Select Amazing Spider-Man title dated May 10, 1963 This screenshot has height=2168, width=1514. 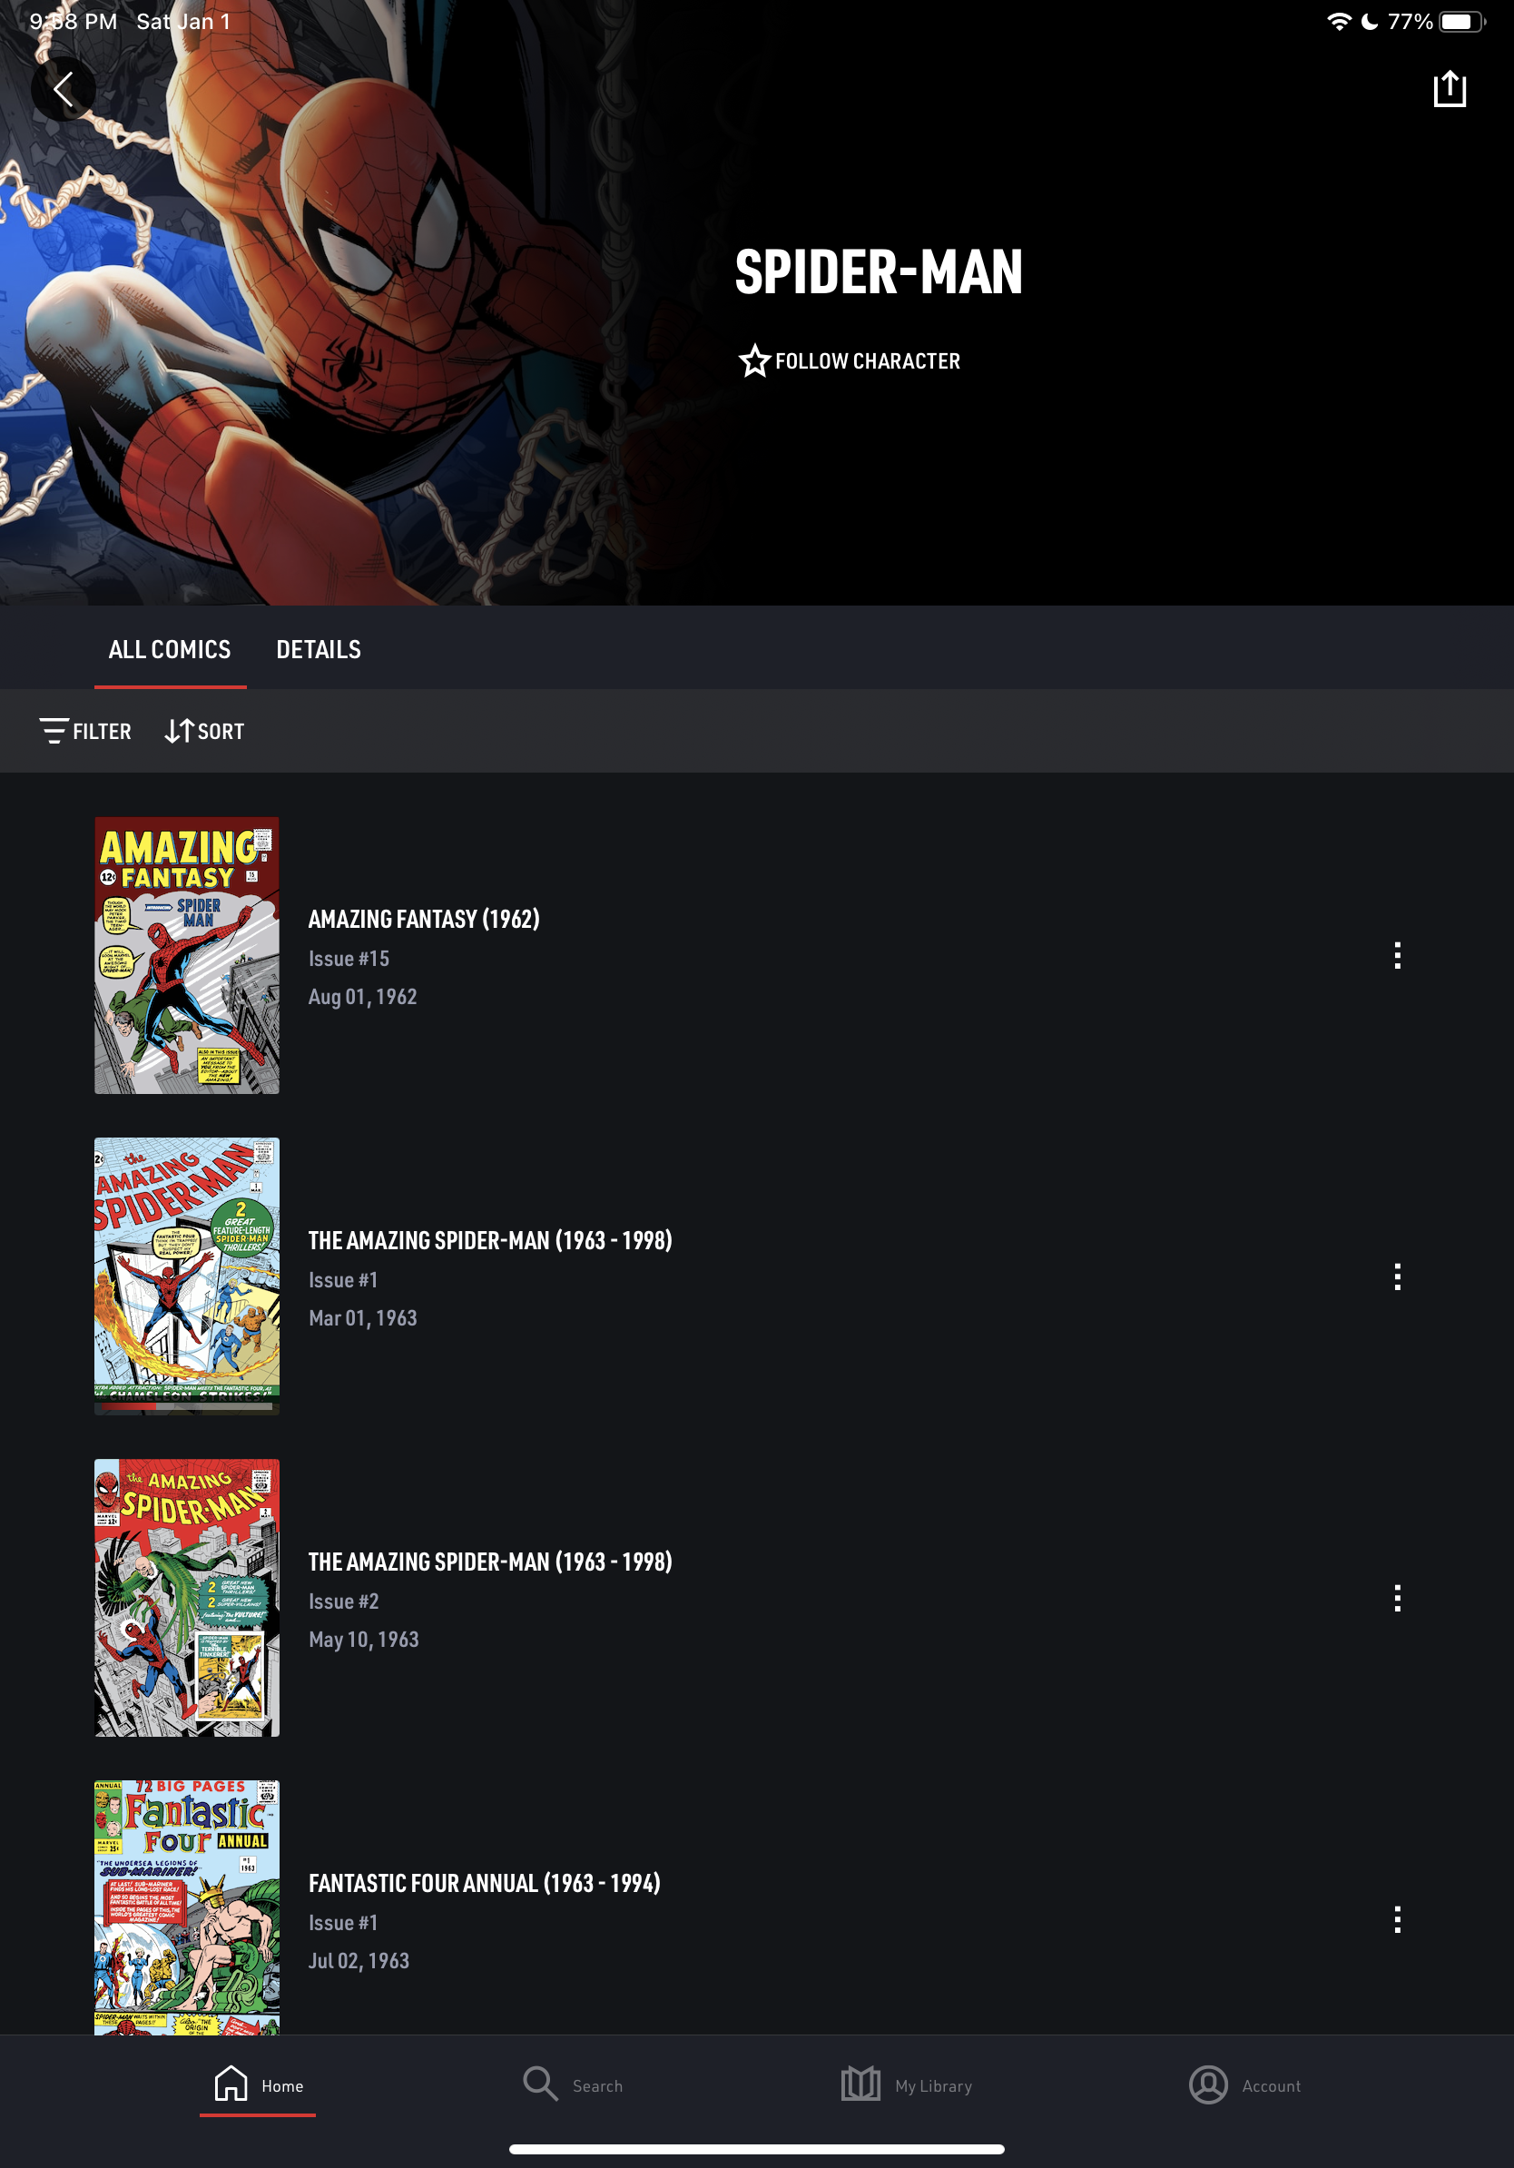pos(490,1561)
